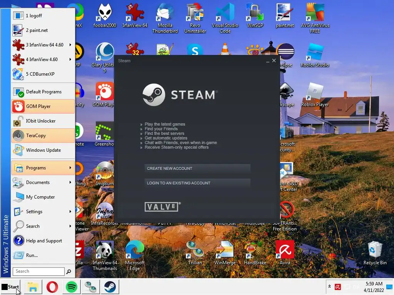Launch TeraCopy from start menu

(43, 136)
